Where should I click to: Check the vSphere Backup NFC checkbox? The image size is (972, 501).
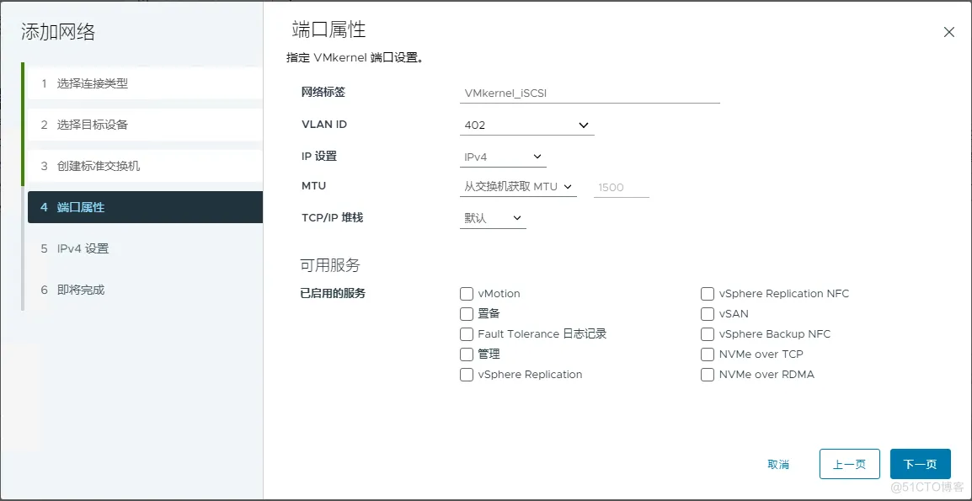click(708, 334)
